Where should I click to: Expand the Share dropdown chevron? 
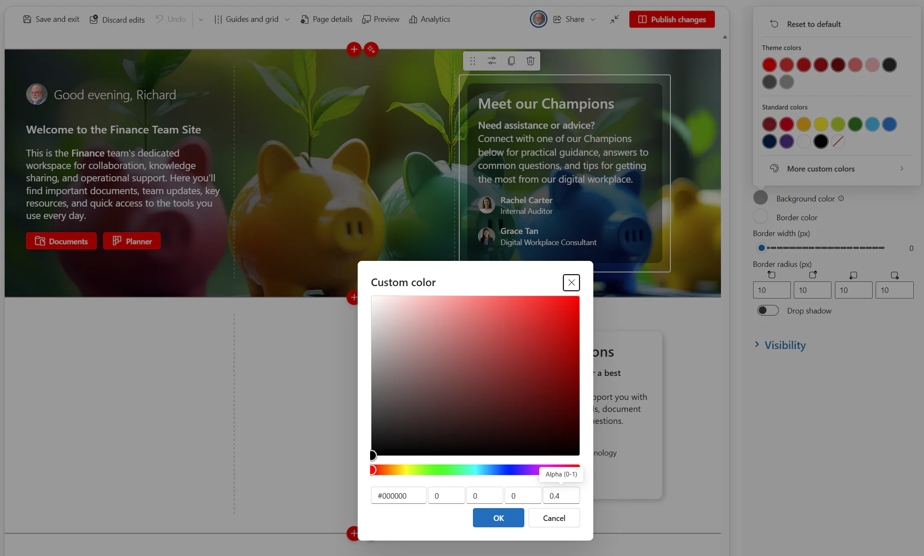[x=593, y=19]
